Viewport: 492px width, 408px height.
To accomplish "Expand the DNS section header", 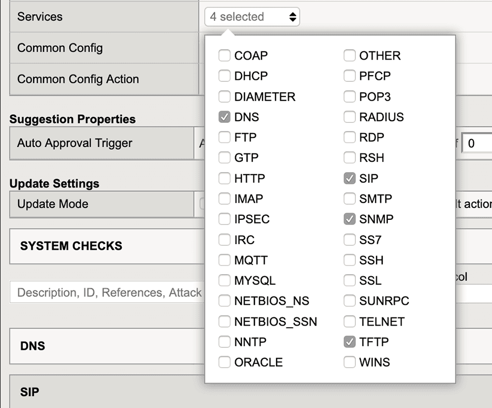I will (x=33, y=346).
